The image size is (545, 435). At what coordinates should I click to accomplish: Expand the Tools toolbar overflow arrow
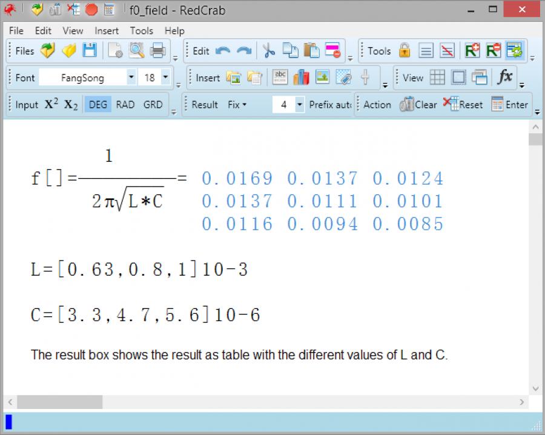tap(532, 58)
